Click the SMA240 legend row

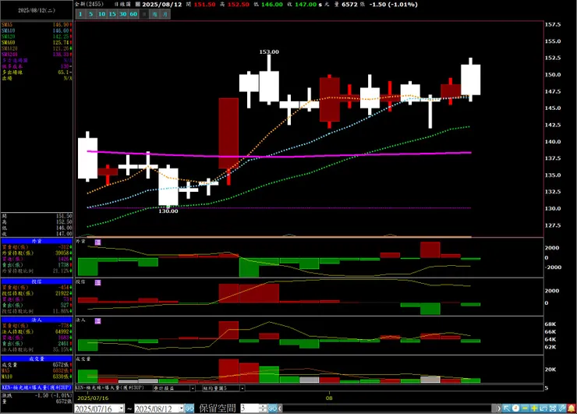[37, 54]
